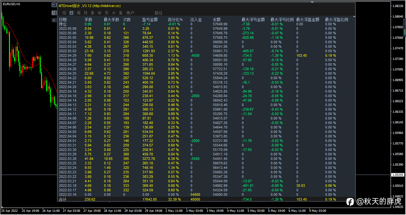Viewport: 406px width, 215px height.
Task: Open the 账户 account tab
Action: (x=130, y=13)
